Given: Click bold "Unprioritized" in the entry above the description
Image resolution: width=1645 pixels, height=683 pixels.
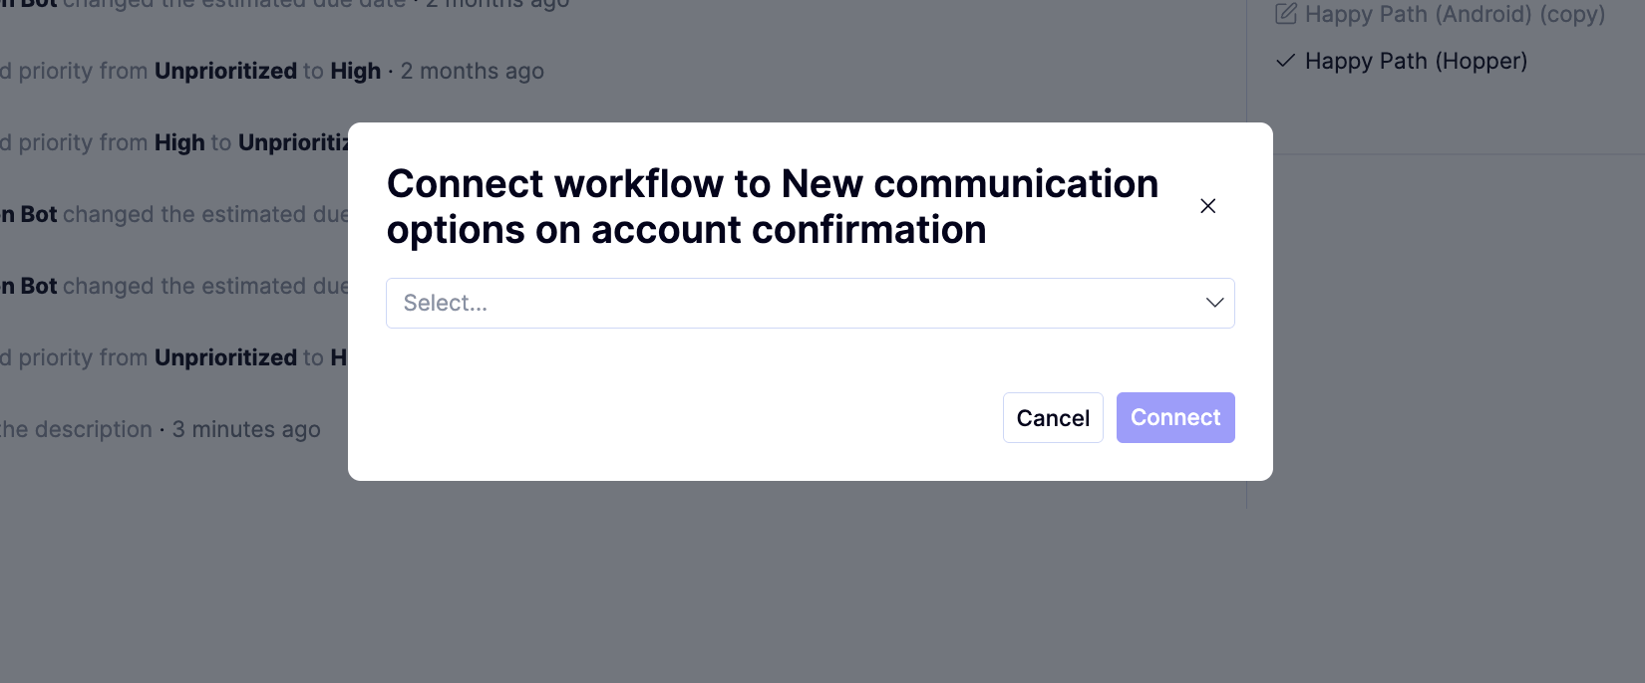Looking at the screenshot, I should [225, 357].
